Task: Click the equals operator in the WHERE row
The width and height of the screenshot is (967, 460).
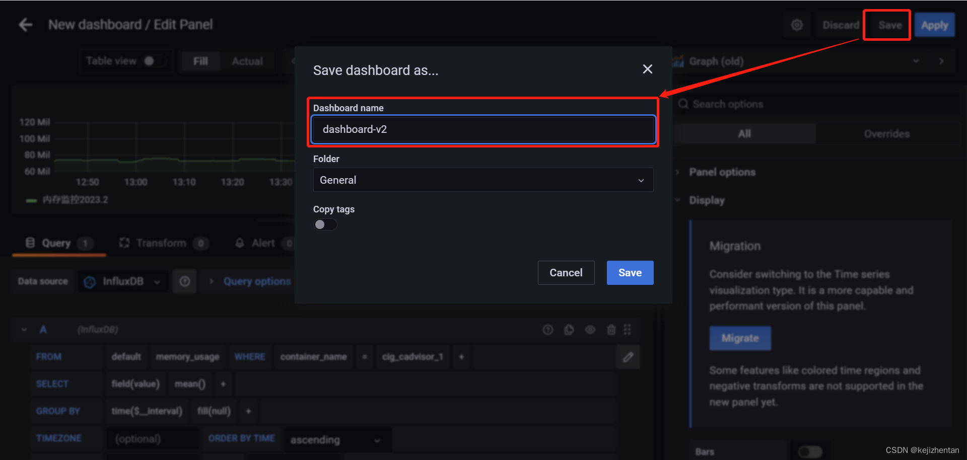Action: coord(365,357)
